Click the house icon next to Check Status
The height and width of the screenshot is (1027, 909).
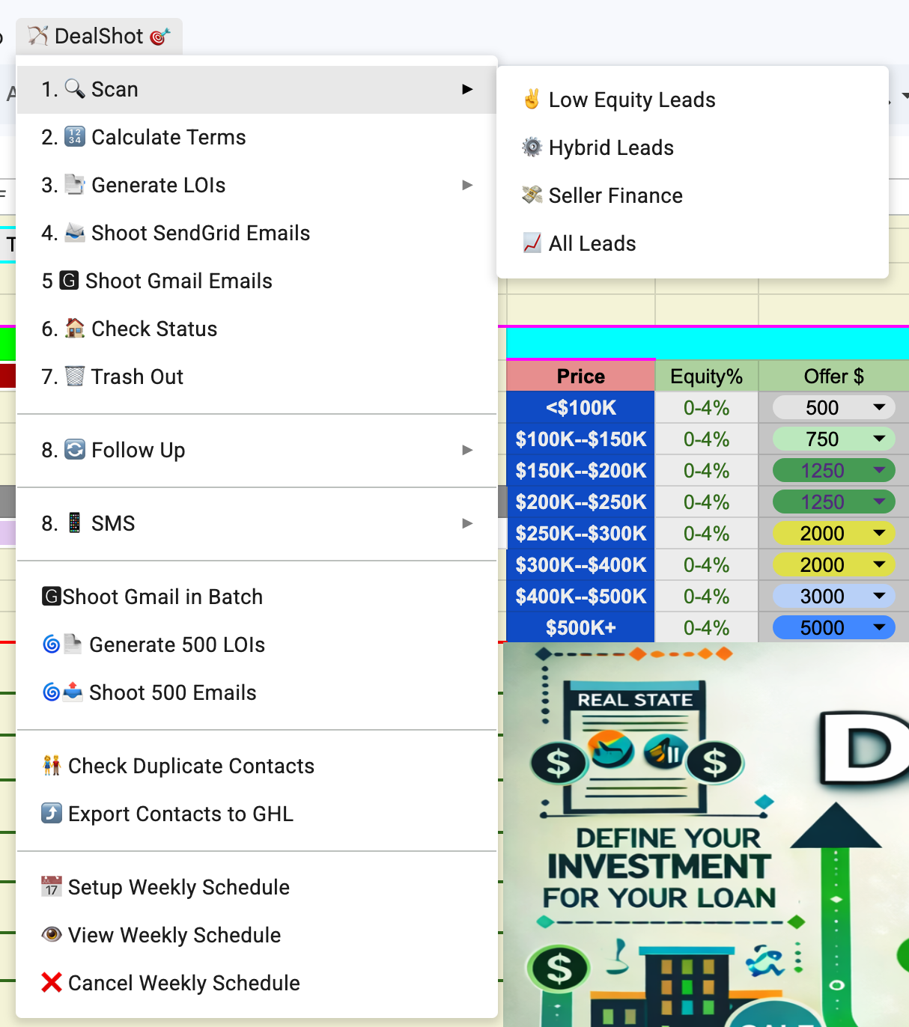pyautogui.click(x=74, y=329)
